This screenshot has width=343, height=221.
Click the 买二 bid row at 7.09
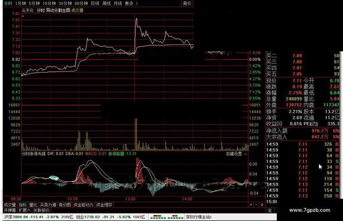click(303, 56)
